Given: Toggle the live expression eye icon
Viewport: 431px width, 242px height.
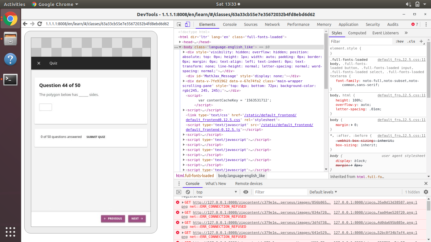Looking at the screenshot, I should [246, 192].
